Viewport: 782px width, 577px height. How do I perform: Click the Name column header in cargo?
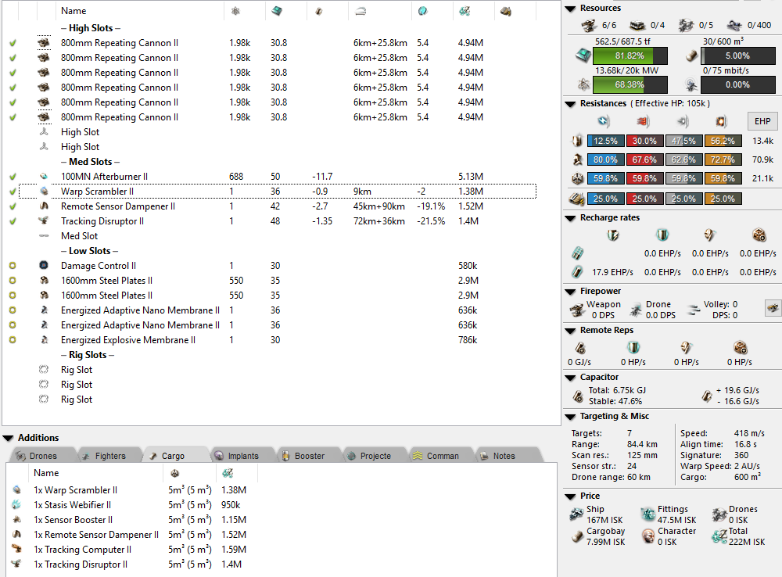(47, 473)
